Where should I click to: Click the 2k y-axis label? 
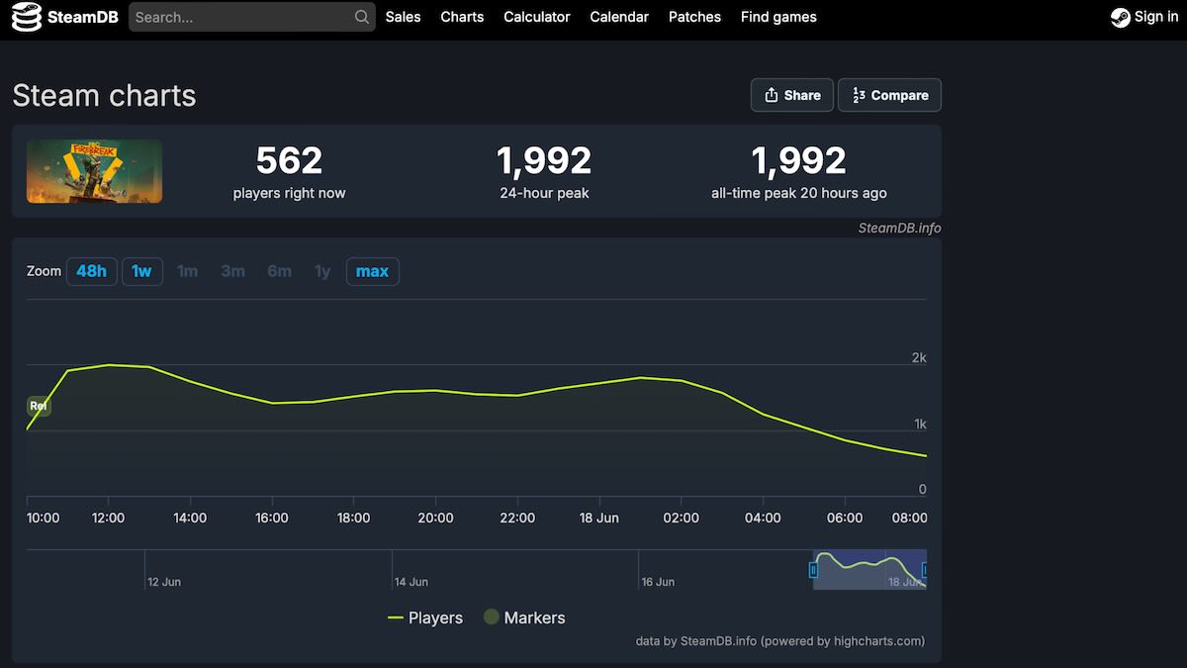tap(919, 358)
